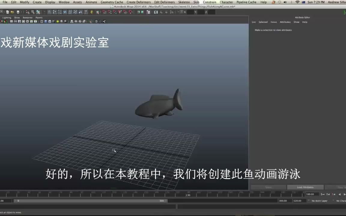Screen dimensions: 346x216
Task: Click the wireframe display icon in viewport toolbar
Action: click(x=41, y=21)
